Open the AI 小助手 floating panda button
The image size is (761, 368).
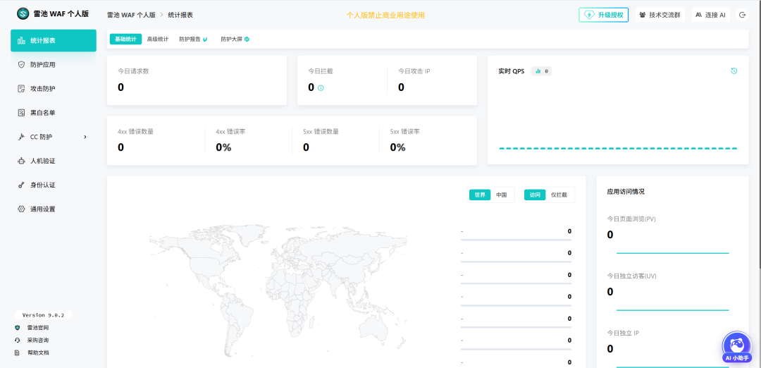pyautogui.click(x=737, y=347)
